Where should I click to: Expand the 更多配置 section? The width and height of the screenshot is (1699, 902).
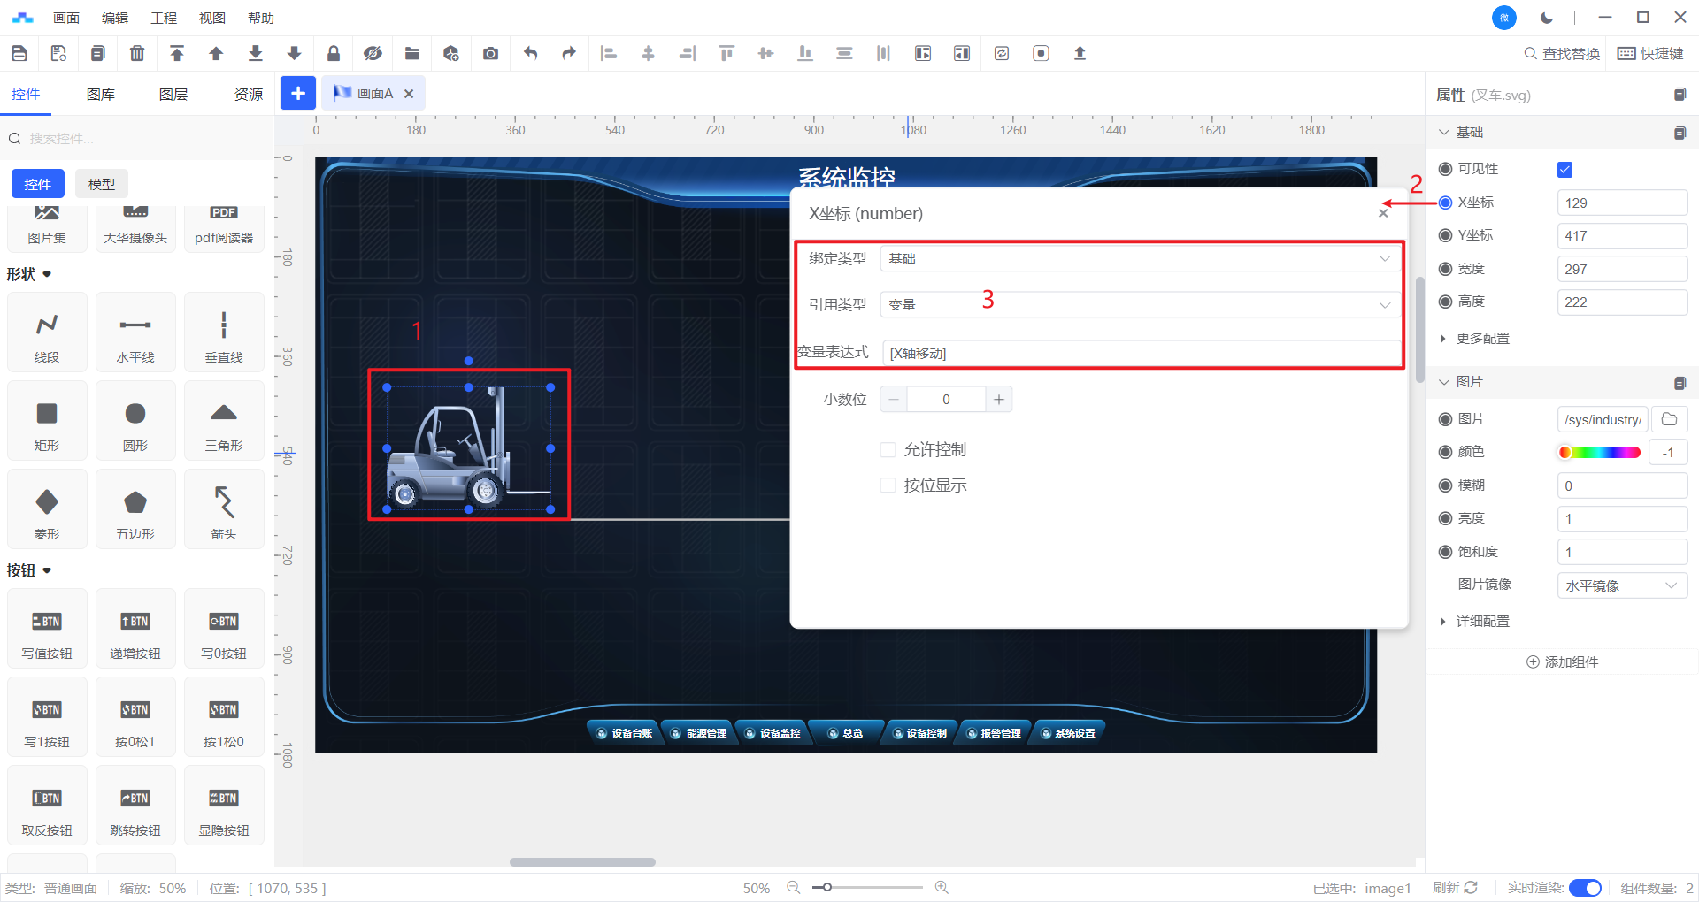click(1482, 339)
